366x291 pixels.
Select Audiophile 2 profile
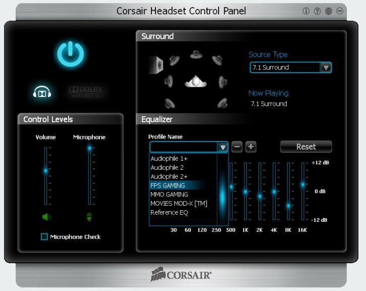coord(183,167)
